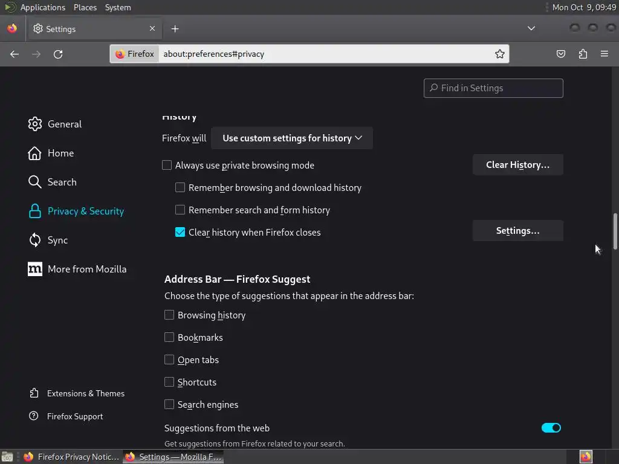Reload the current page
The height and width of the screenshot is (464, 619).
[58, 54]
